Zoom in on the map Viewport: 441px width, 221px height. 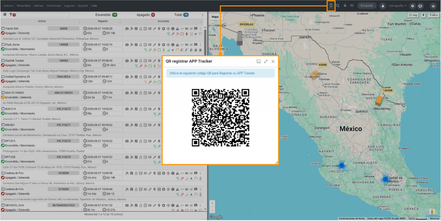click(212, 204)
